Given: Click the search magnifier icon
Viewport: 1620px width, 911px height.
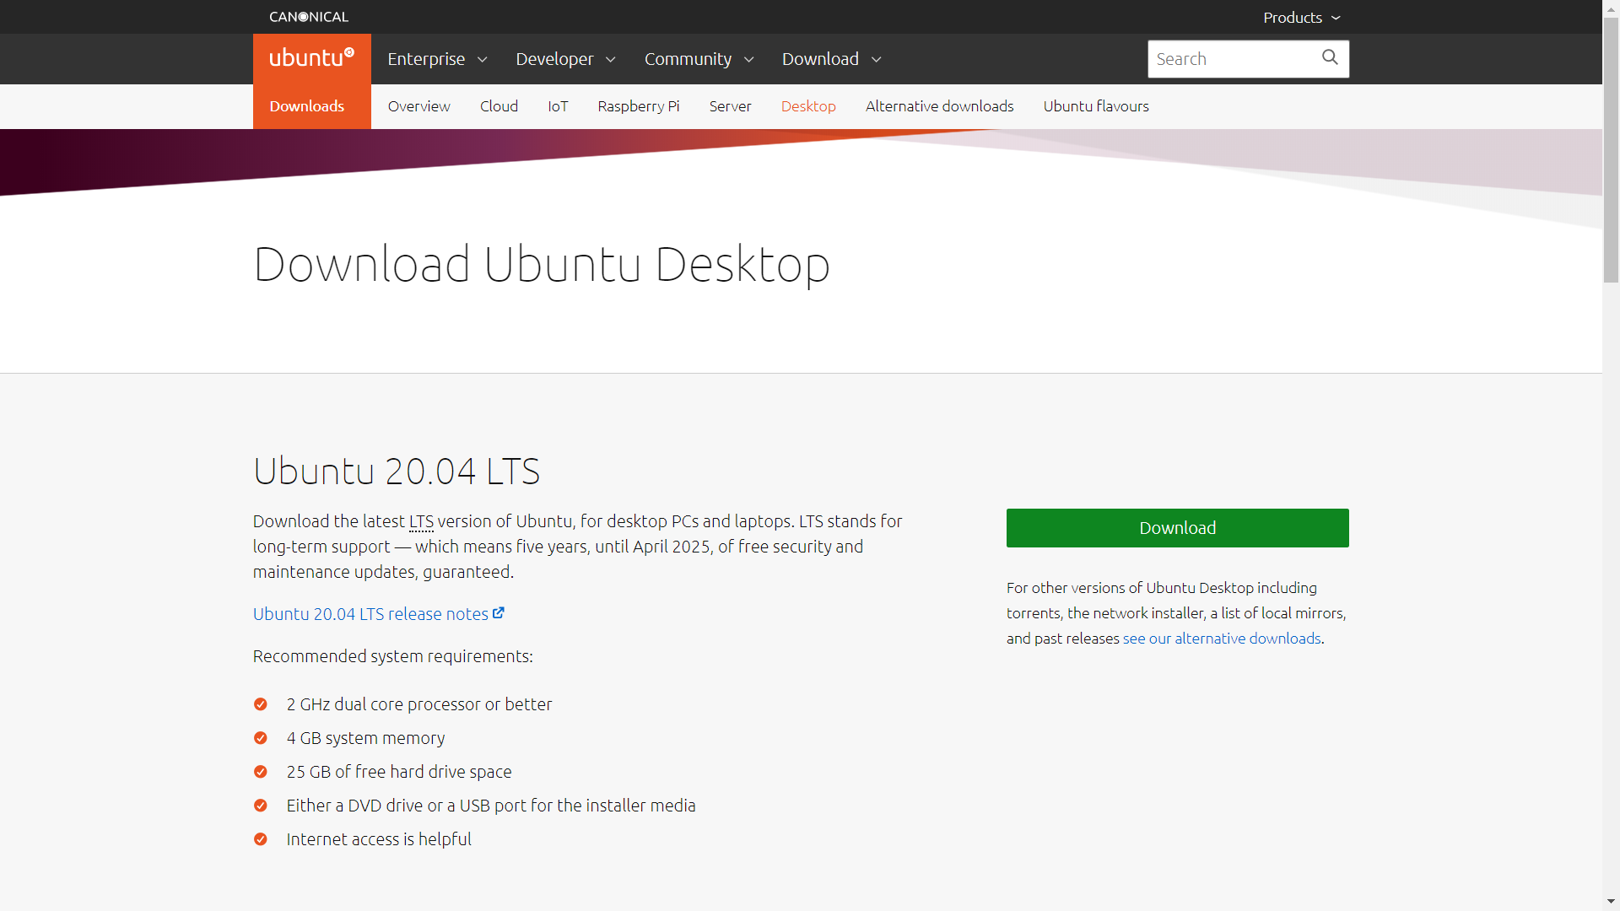Looking at the screenshot, I should (x=1330, y=57).
